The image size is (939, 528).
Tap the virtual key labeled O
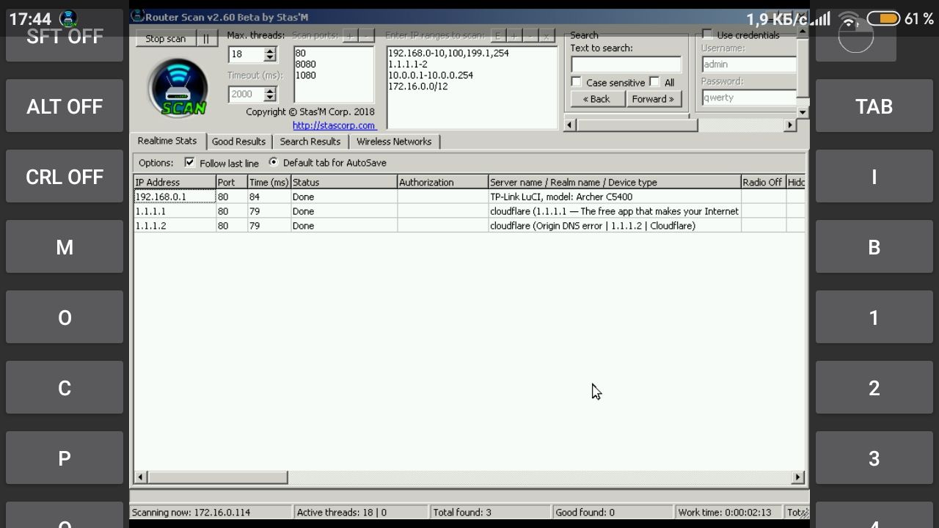click(65, 318)
